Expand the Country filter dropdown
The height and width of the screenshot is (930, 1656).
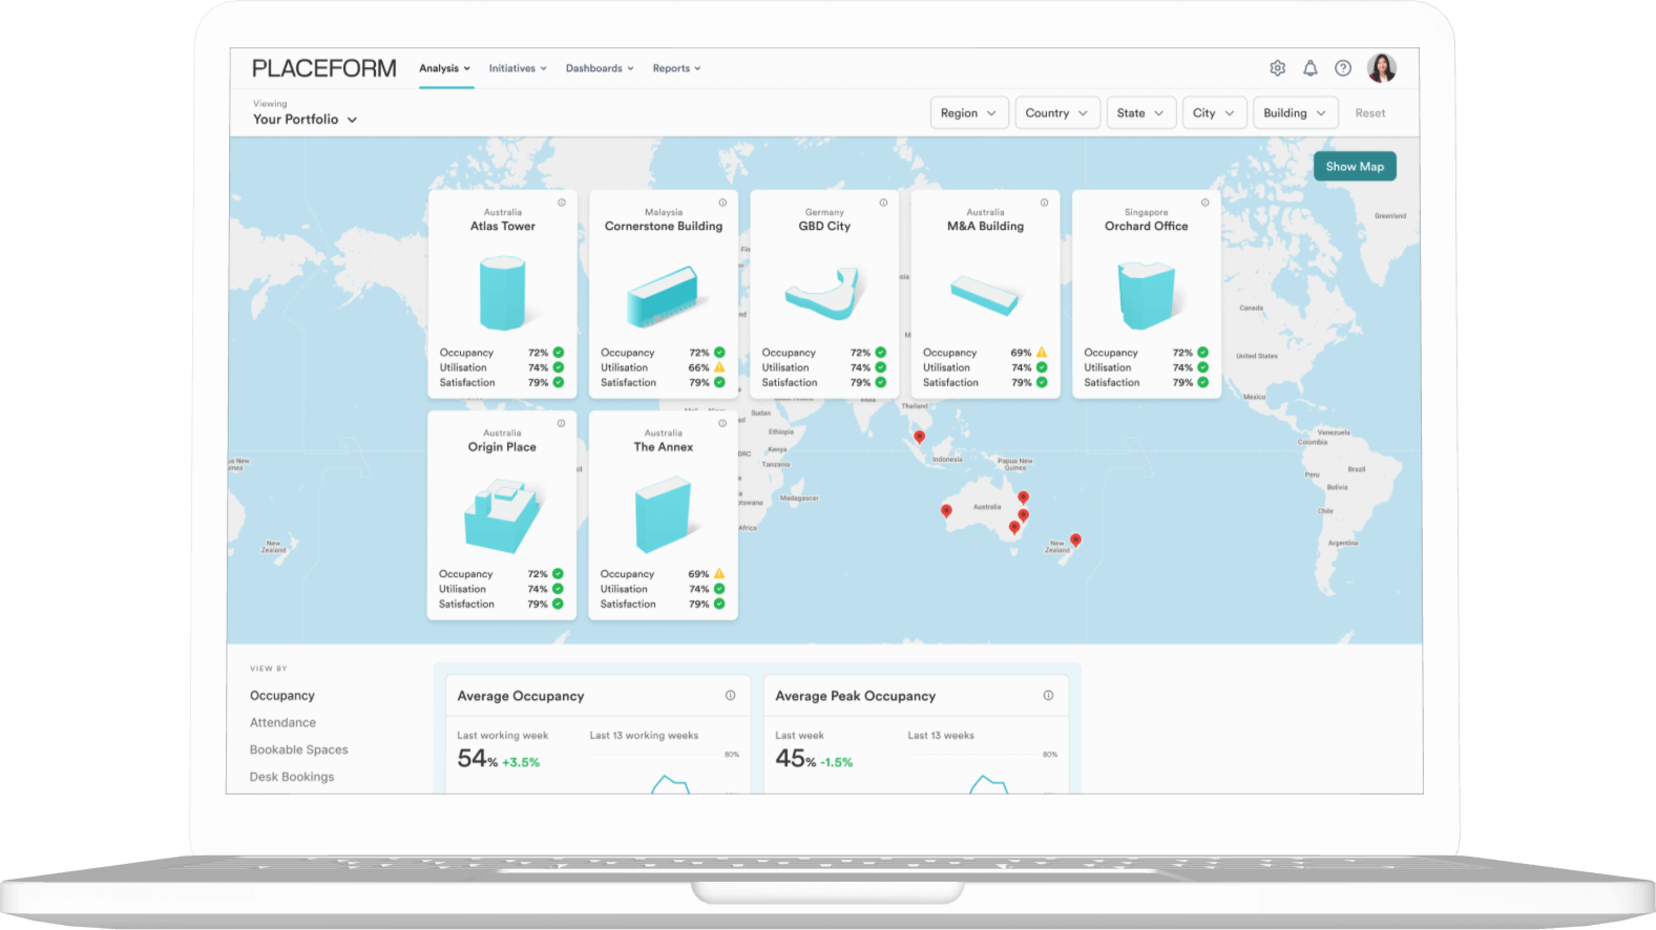click(1052, 112)
